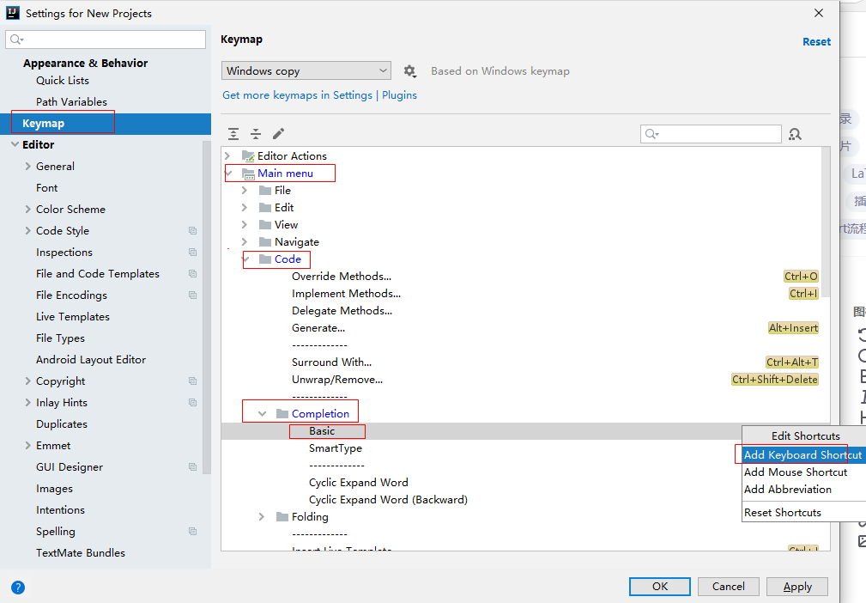Click the copy icon beside Code Style
The image size is (866, 603).
pyautogui.click(x=192, y=231)
